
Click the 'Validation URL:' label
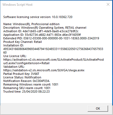coord(14,67)
